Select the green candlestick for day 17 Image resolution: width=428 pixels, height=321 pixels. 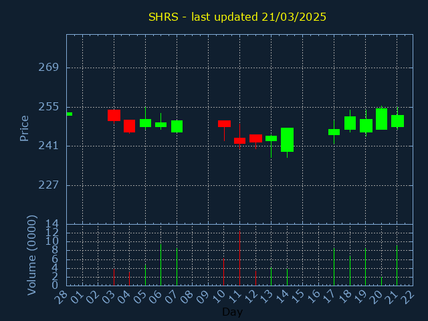tap(334, 132)
